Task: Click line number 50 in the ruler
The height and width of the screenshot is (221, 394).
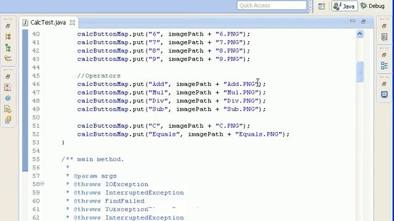Action: tap(36, 117)
